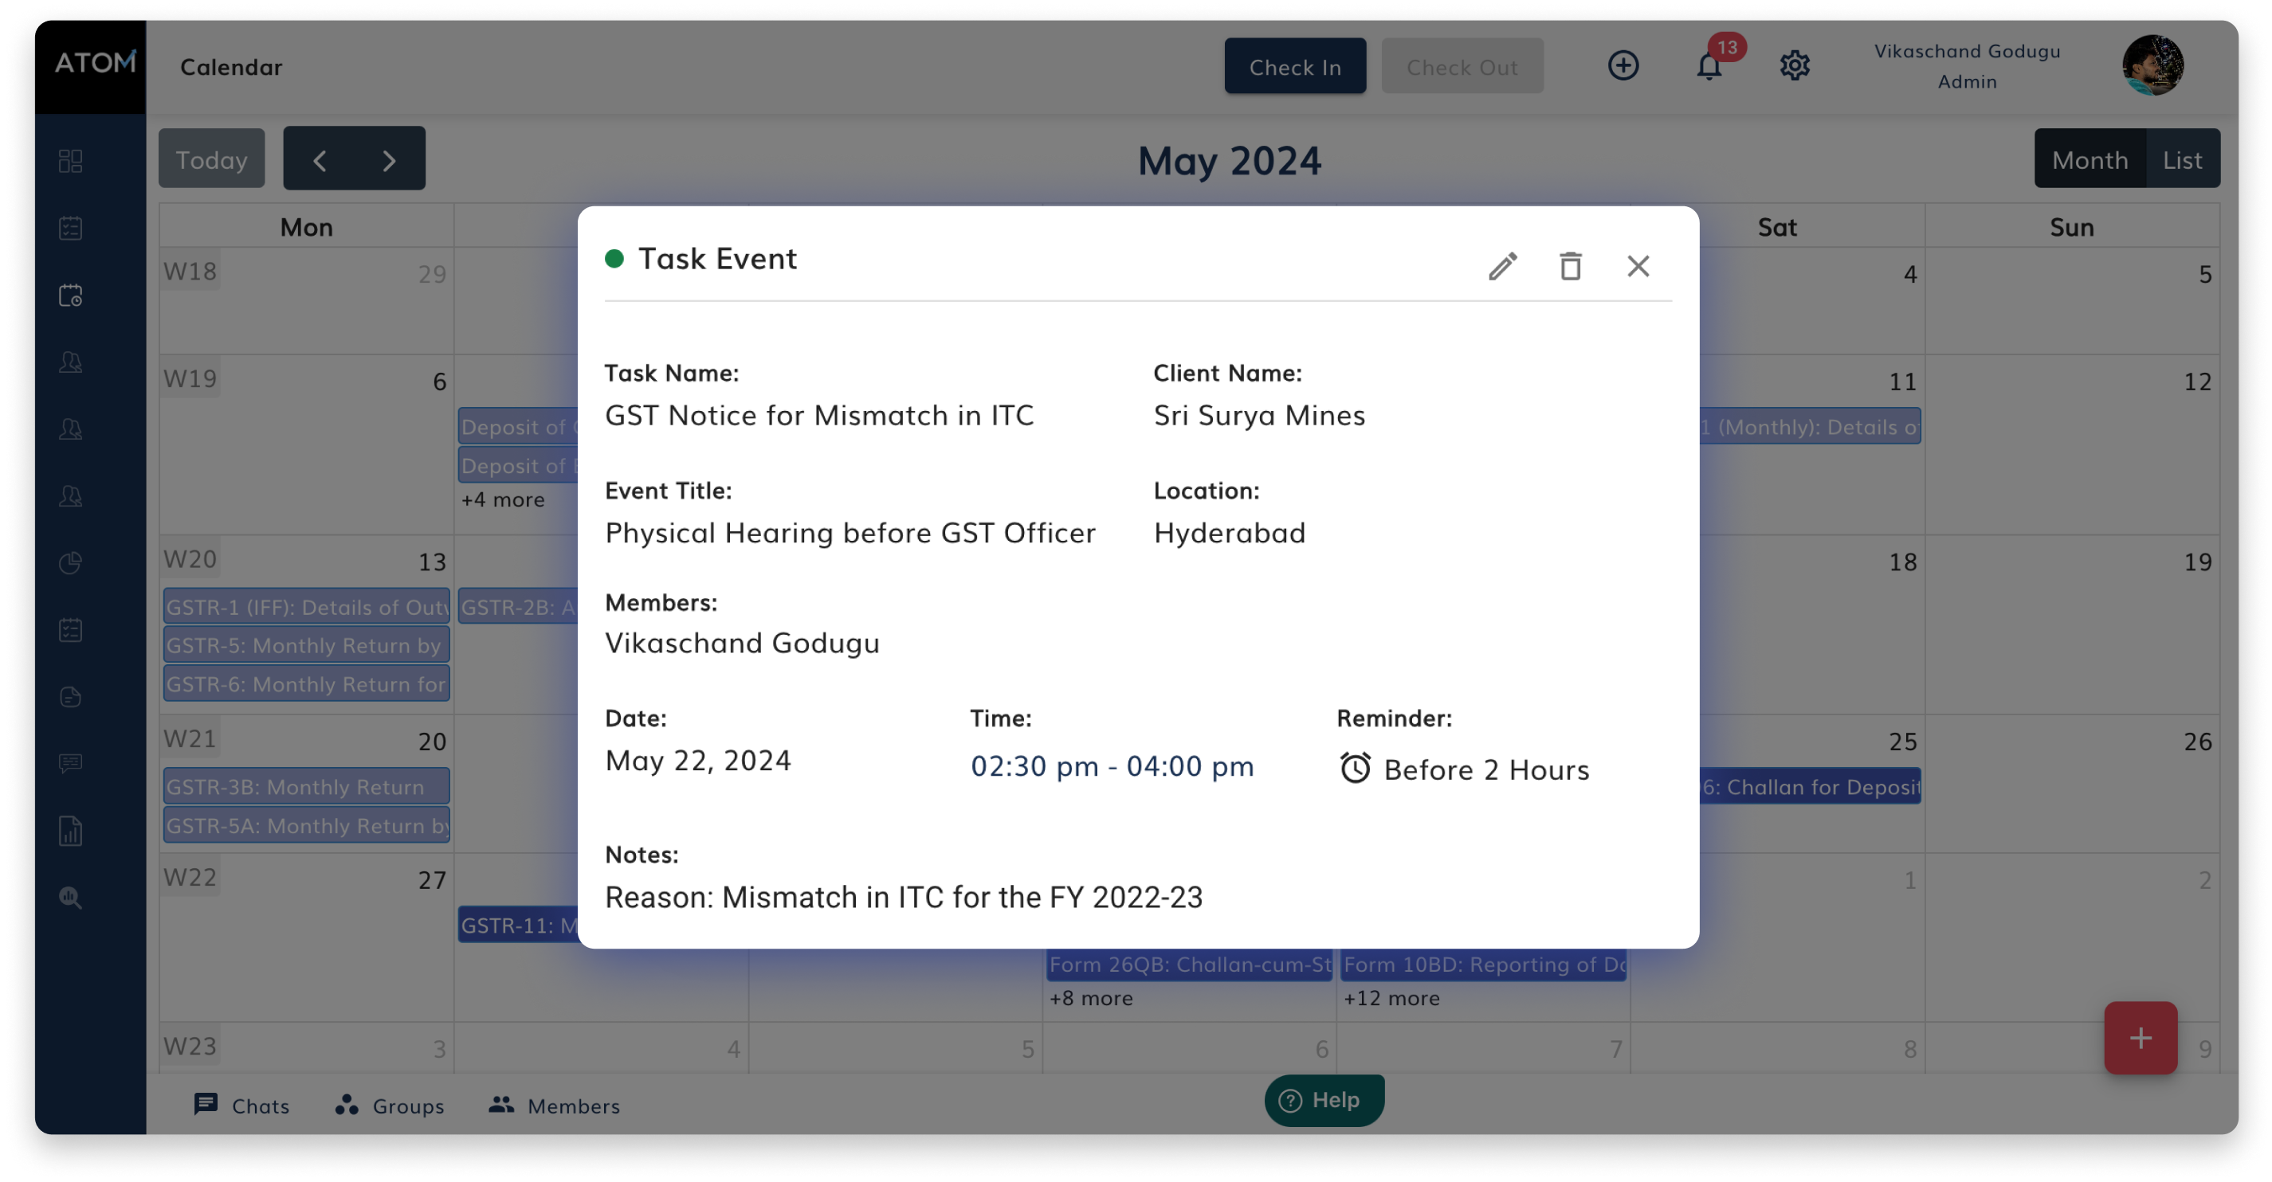Viewport: 2272px width, 1182px height.
Task: Expand the +4 more events link
Action: click(x=503, y=499)
